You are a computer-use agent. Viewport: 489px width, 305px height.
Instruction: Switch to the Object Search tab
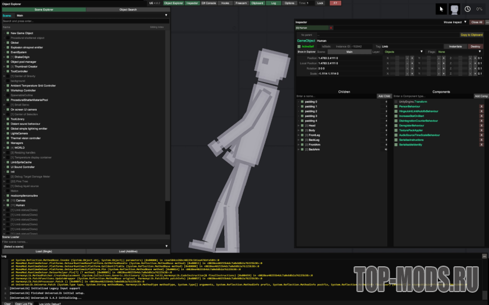coord(128,10)
